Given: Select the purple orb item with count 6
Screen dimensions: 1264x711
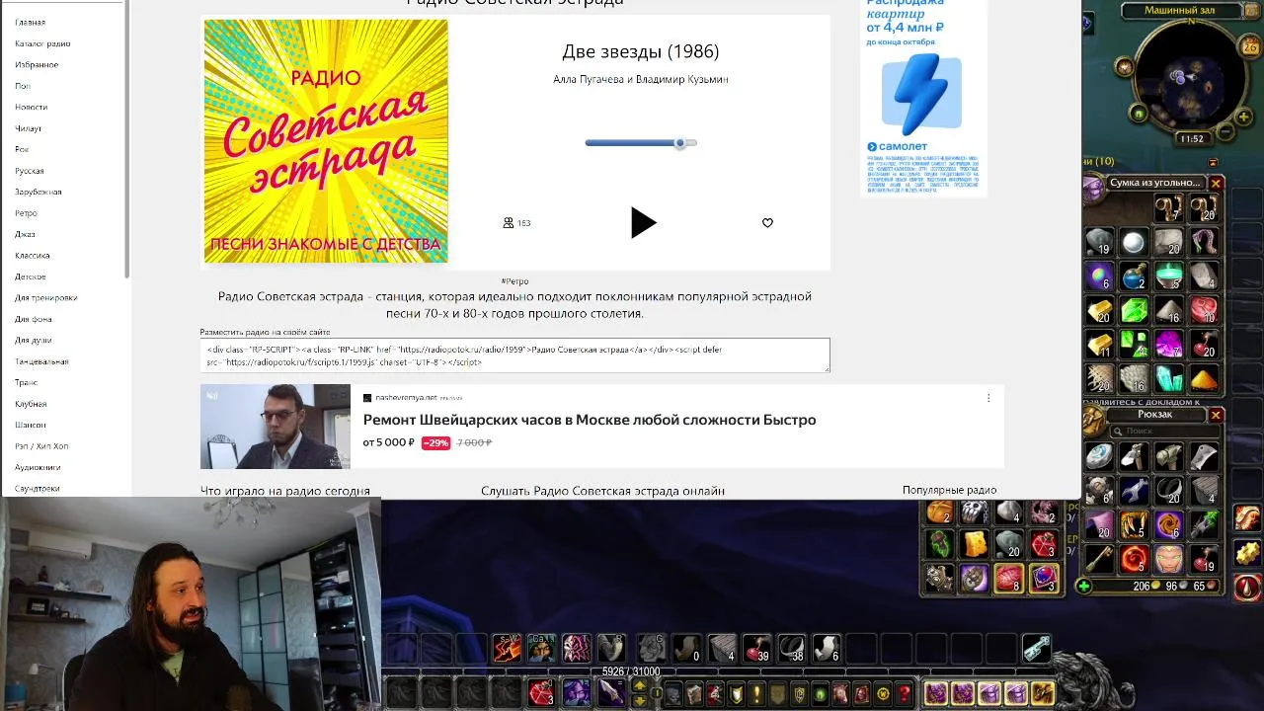Looking at the screenshot, I should click(x=1100, y=276).
